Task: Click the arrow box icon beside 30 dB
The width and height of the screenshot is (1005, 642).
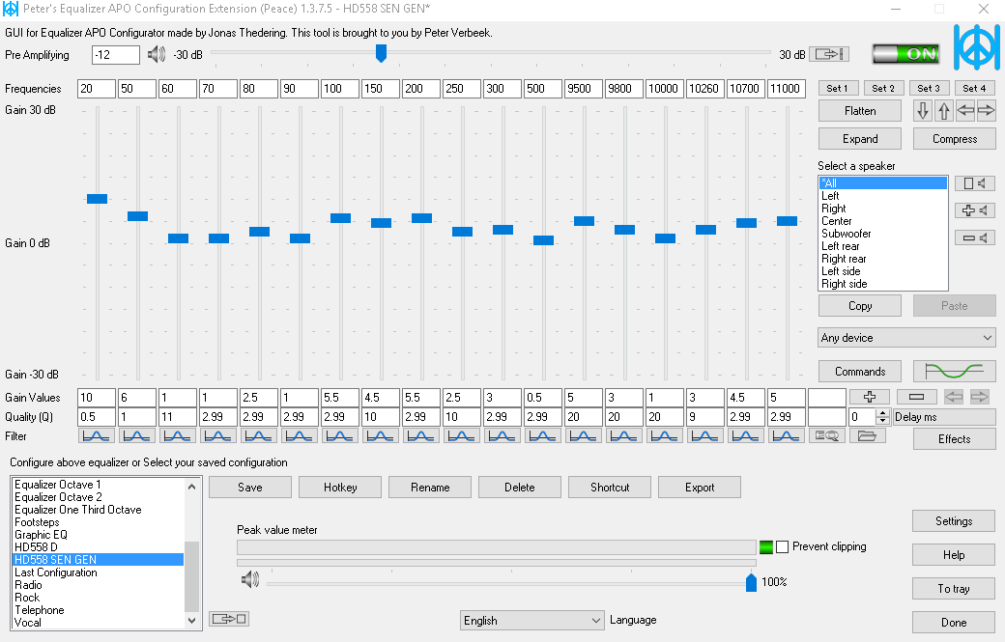Action: (829, 54)
